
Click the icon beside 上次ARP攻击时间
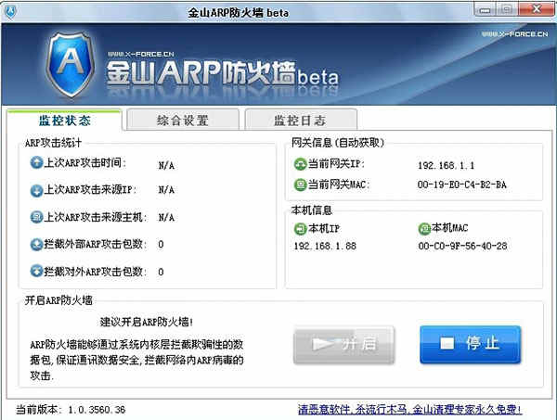pyautogui.click(x=36, y=163)
